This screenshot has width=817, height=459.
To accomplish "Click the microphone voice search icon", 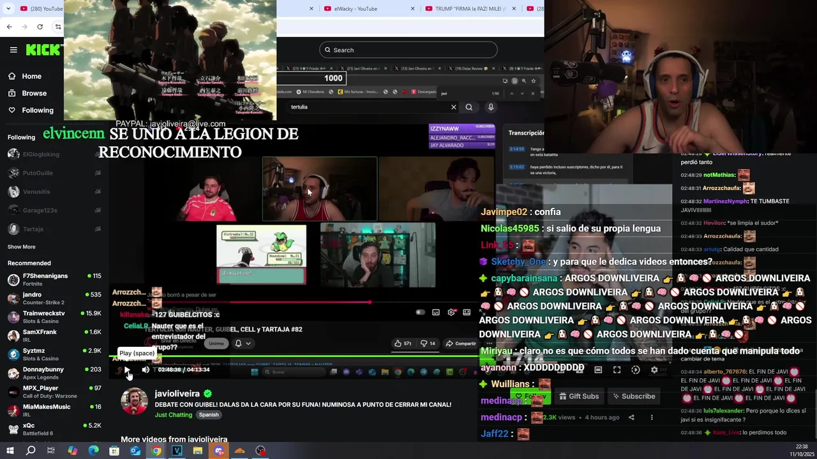I will pyautogui.click(x=491, y=107).
